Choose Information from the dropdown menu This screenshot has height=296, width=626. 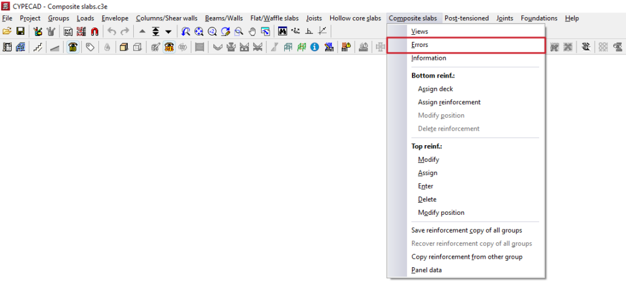pos(466,58)
